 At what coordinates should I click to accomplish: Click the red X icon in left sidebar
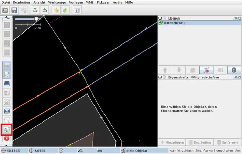(x=7, y=139)
